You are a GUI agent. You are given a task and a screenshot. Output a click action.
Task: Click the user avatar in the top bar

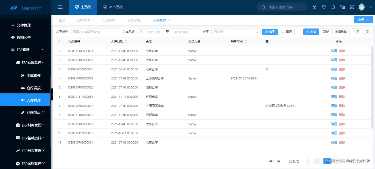(362, 7)
